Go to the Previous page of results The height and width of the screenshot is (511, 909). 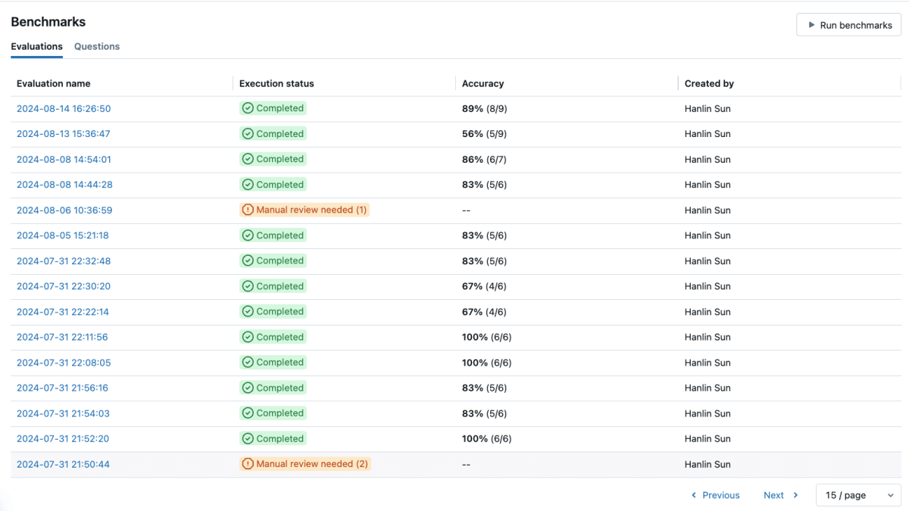pos(720,495)
